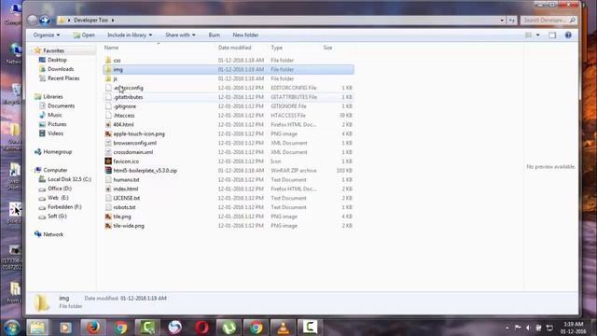
Task: Open Office (D:) drive
Action: (x=60, y=189)
